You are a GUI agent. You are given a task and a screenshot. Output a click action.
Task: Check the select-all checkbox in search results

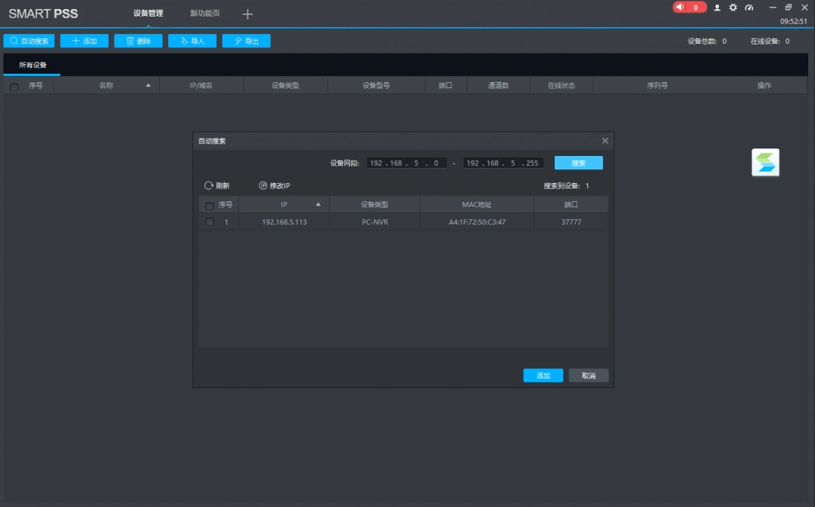tap(208, 204)
